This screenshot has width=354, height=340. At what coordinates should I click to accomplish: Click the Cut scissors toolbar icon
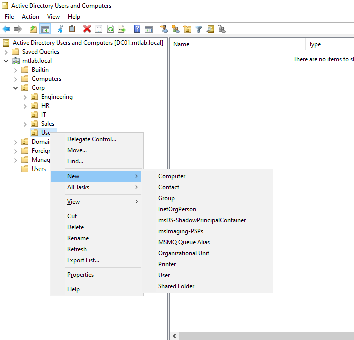tap(60, 29)
